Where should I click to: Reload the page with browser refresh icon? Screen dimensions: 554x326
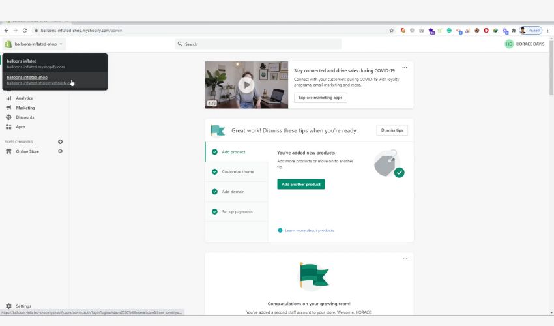click(25, 30)
